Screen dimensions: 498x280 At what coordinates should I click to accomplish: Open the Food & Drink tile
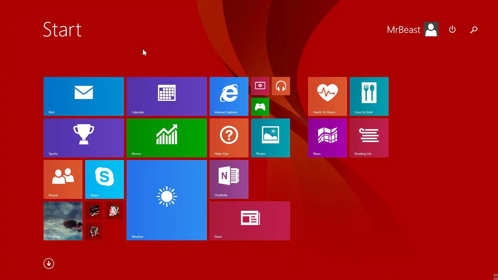369,96
